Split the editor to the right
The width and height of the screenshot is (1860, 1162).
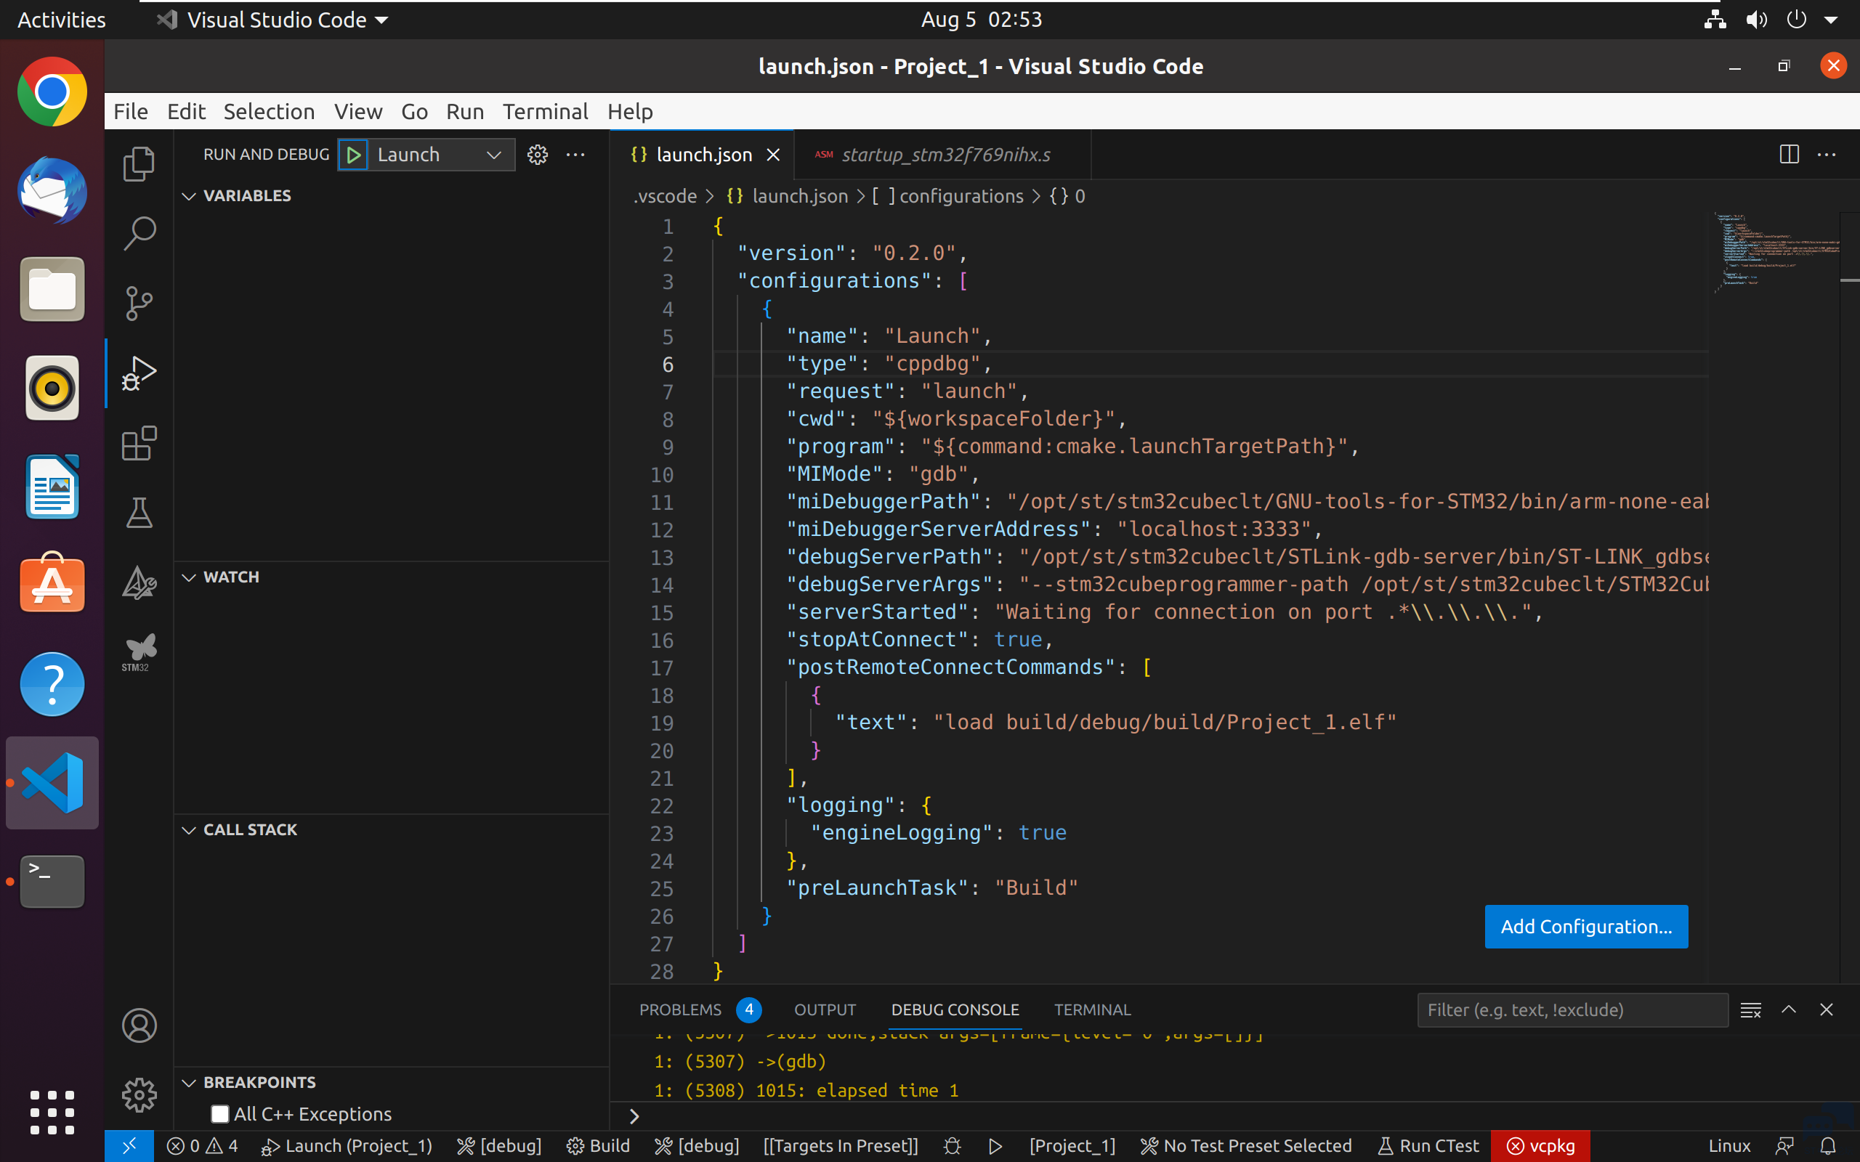1789,155
